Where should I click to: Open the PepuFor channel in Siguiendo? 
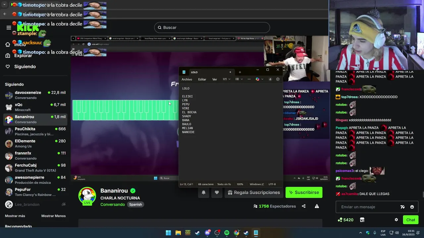pos(35,192)
